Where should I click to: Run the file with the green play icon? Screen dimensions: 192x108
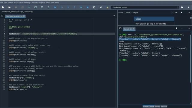pyautogui.click(x=29, y=7)
